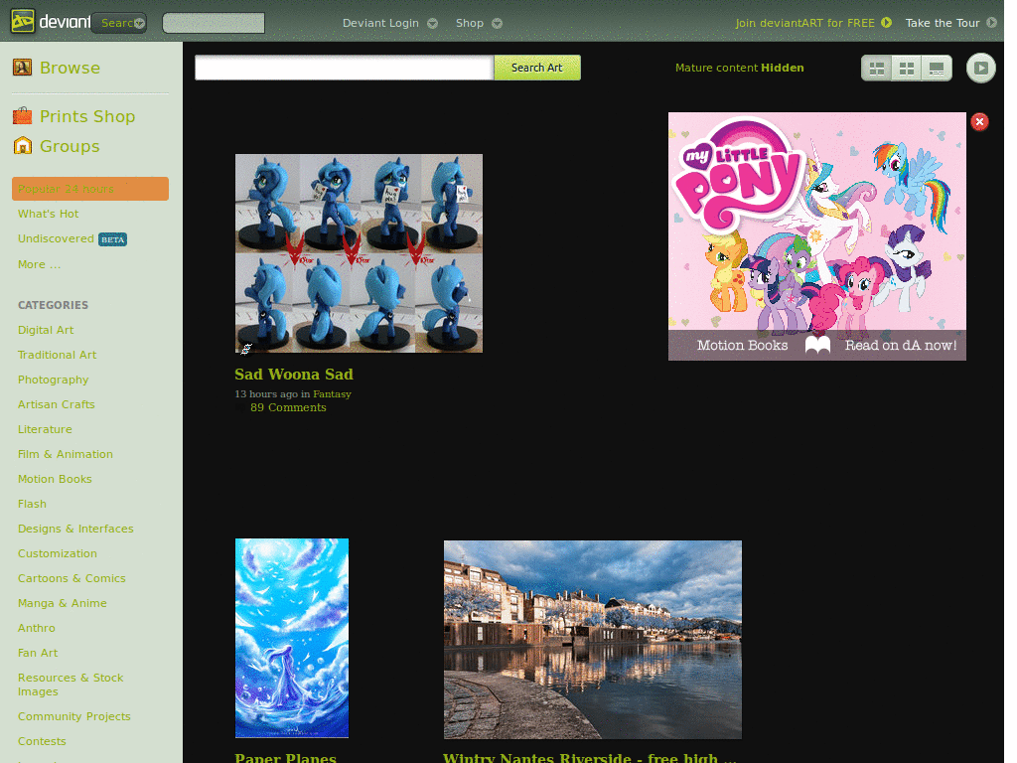Click arrow icon beside Take the Tour
The image size is (1017, 763).
click(x=991, y=23)
